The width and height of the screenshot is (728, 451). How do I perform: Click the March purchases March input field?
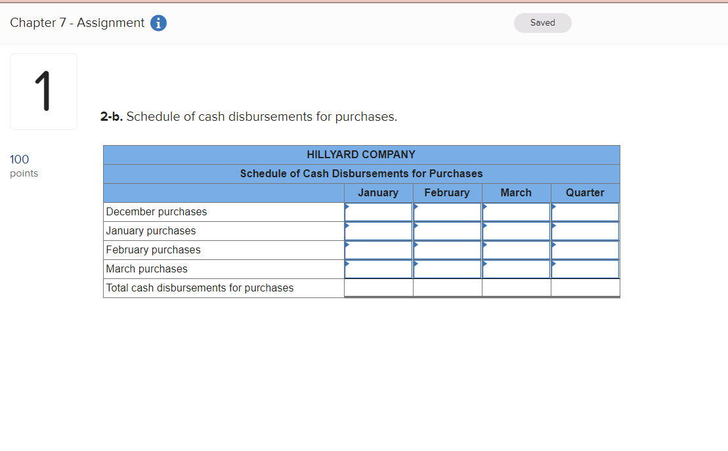(x=516, y=269)
